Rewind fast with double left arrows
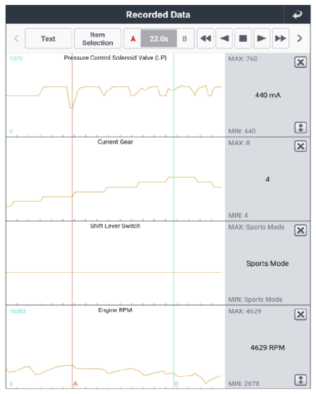This screenshot has height=394, width=316. coord(205,38)
